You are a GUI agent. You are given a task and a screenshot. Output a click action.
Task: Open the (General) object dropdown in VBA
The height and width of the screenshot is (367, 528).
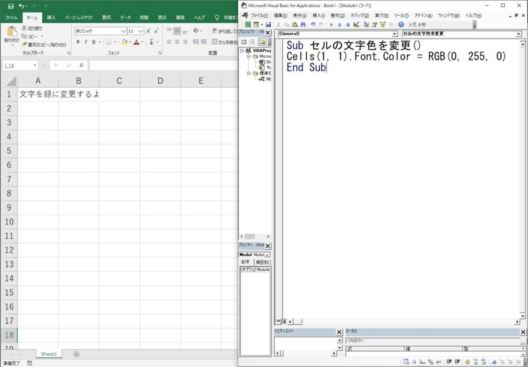[x=395, y=34]
